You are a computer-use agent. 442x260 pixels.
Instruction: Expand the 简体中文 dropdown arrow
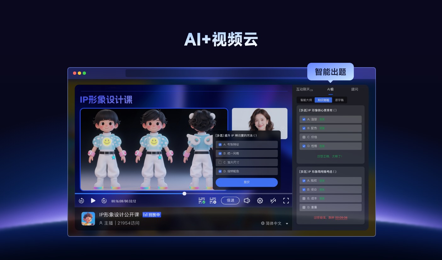[287, 224]
